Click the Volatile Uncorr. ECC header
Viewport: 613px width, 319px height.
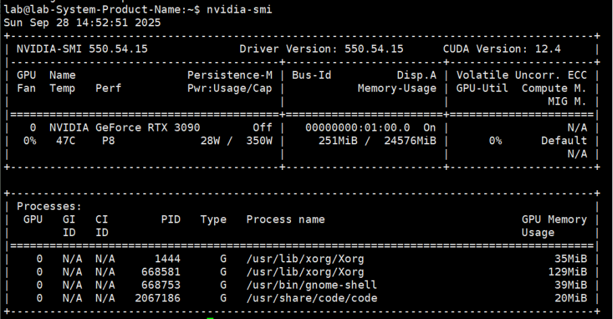[521, 75]
